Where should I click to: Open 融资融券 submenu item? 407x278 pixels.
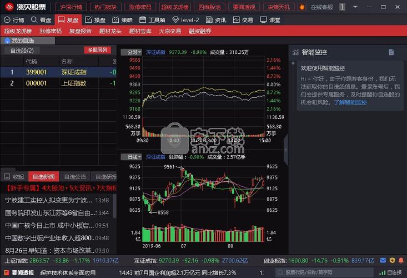[x=200, y=31]
